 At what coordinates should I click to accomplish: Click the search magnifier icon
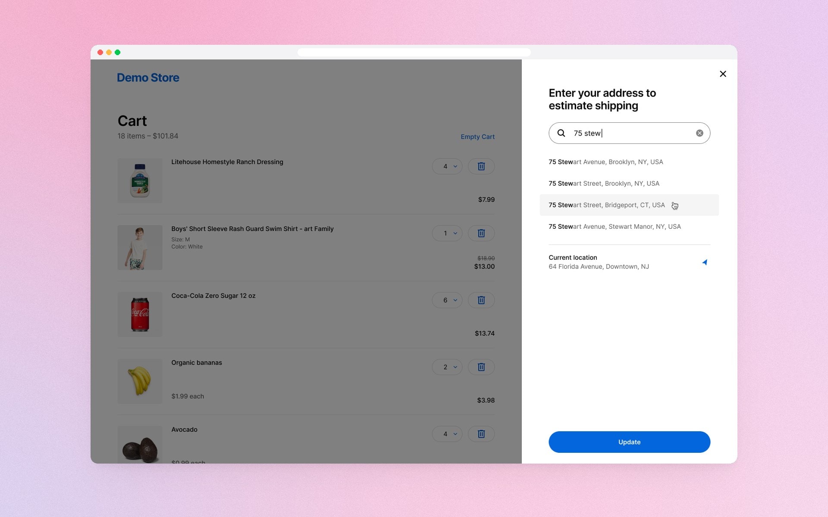(x=561, y=133)
